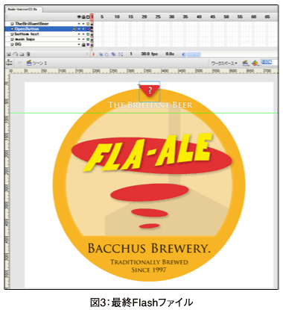The width and height of the screenshot is (283, 310).
Task: Click edit multiple frames icon
Action: tap(114, 54)
